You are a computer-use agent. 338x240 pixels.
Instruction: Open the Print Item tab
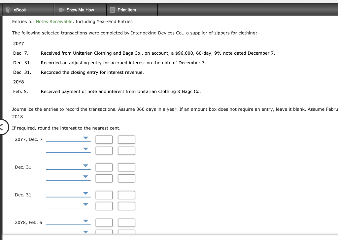[132, 10]
